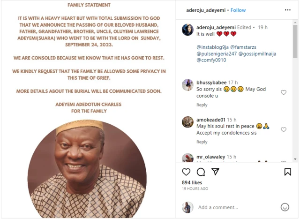Like the post with heart icon
The width and height of the screenshot is (300, 219).
[x=186, y=172]
